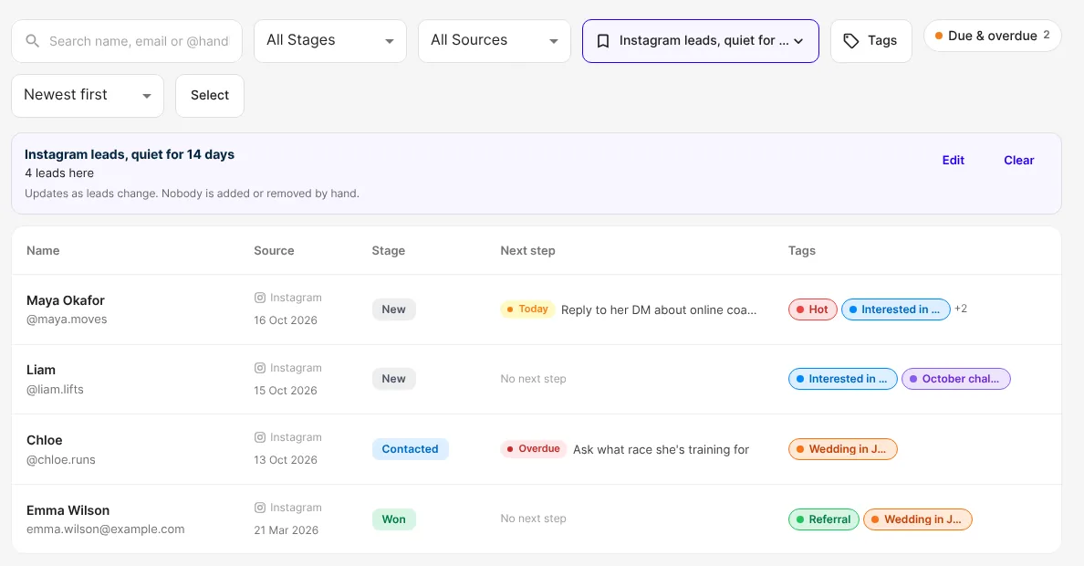Click Instagram leads, quiet for 14 days heading
Viewport: 1084px width, 566px height.
point(130,154)
